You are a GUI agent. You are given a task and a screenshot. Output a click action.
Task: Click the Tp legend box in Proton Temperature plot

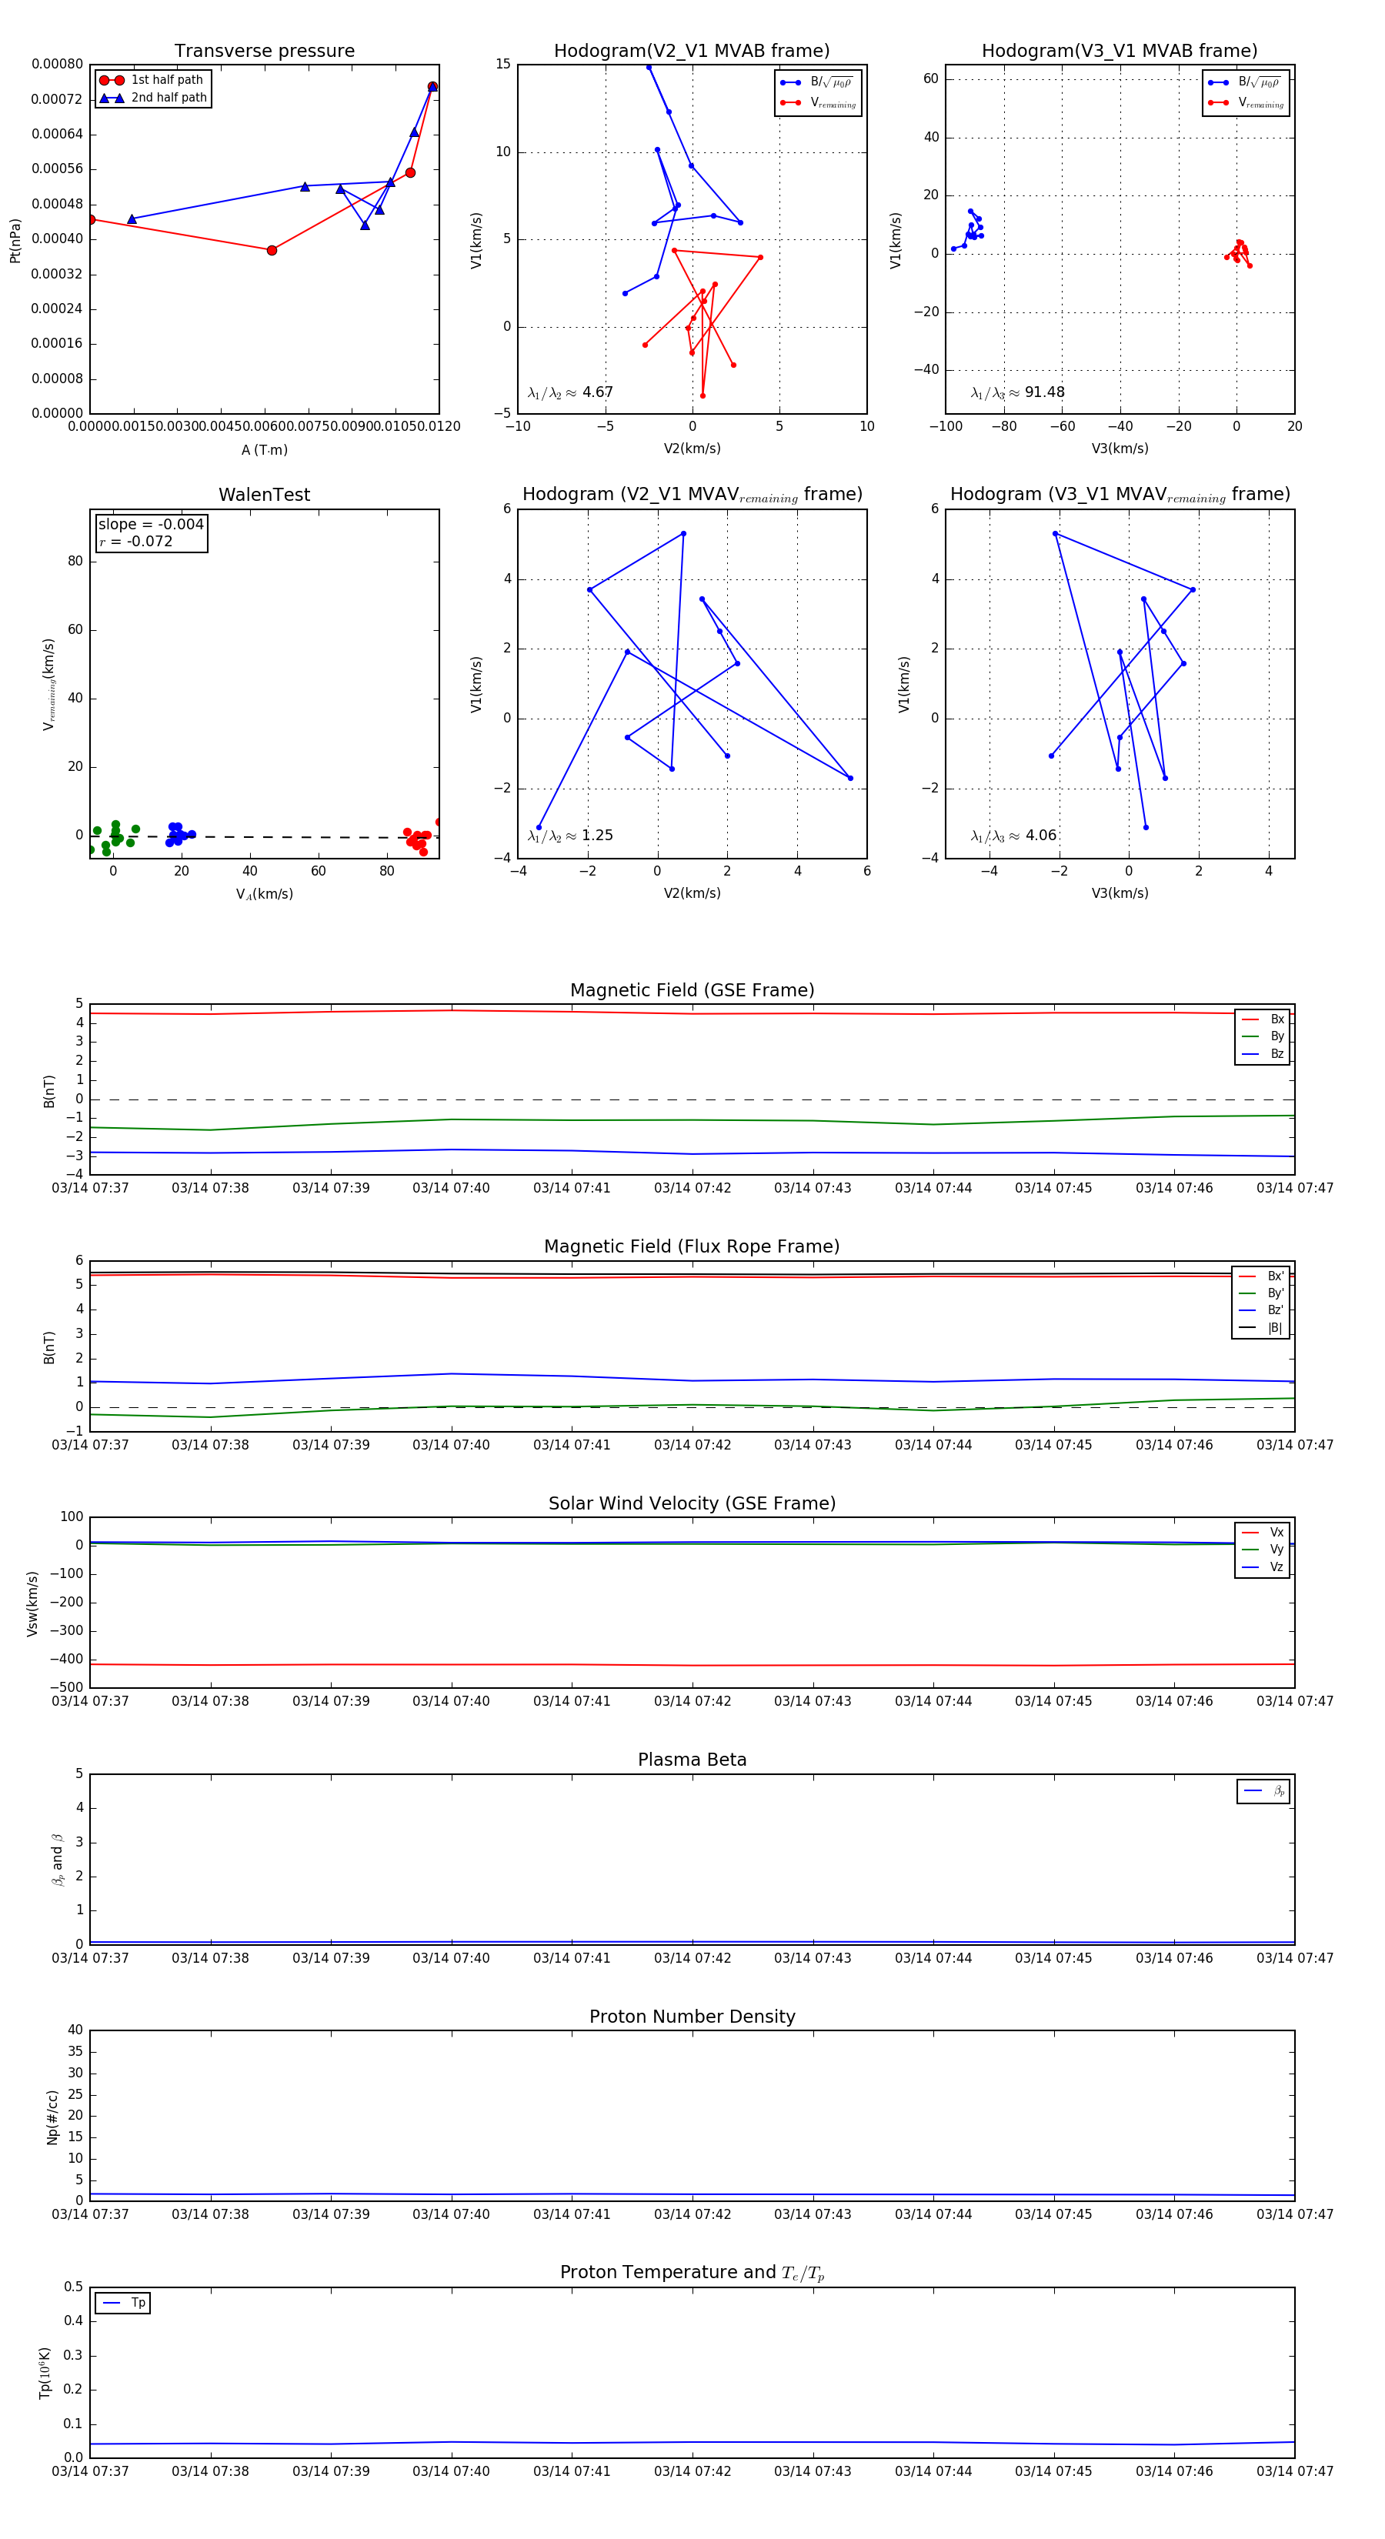(123, 2303)
